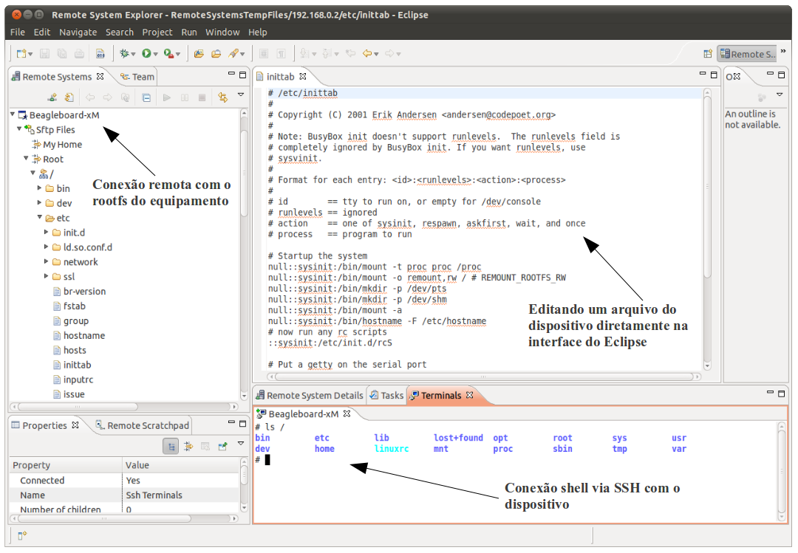Collapse the Root filter node
Screen dimensions: 798x553
tap(26, 158)
